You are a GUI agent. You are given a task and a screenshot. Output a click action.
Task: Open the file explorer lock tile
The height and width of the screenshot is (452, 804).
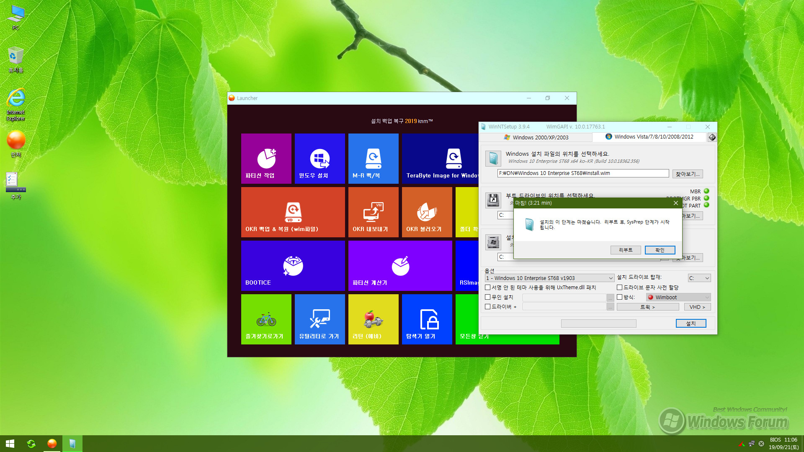pos(427,319)
